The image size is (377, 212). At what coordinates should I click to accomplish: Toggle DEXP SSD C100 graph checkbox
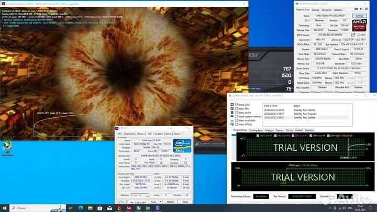[x=328, y=136]
